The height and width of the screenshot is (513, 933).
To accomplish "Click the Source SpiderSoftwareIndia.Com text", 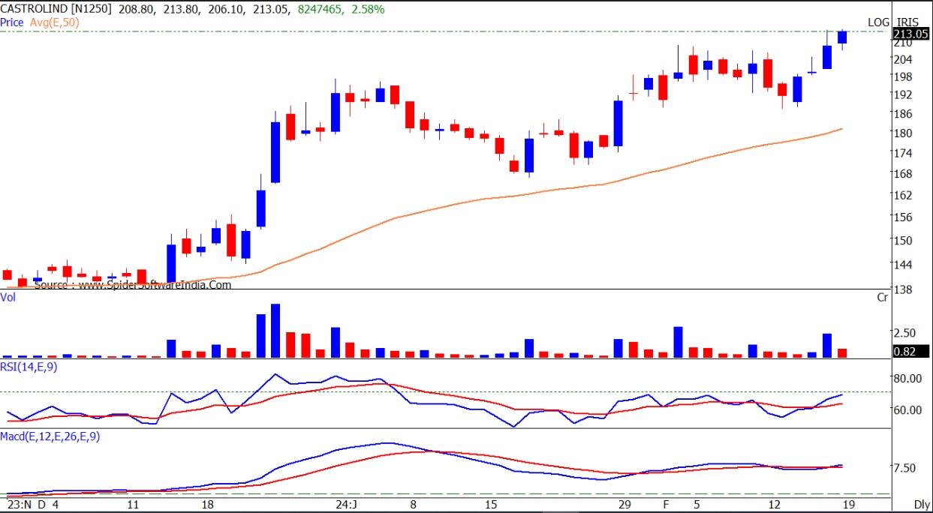I will point(133,285).
